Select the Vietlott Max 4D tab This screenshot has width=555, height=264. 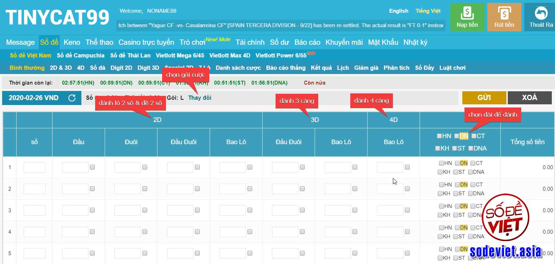pos(230,55)
